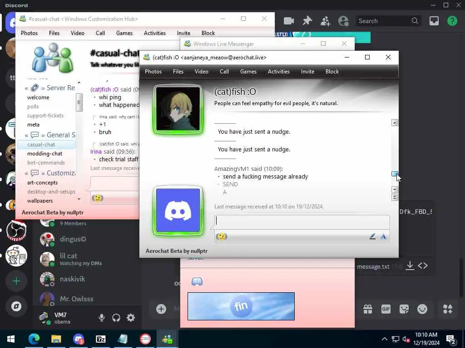
Task: Open the GIF picker
Action: pos(386,309)
